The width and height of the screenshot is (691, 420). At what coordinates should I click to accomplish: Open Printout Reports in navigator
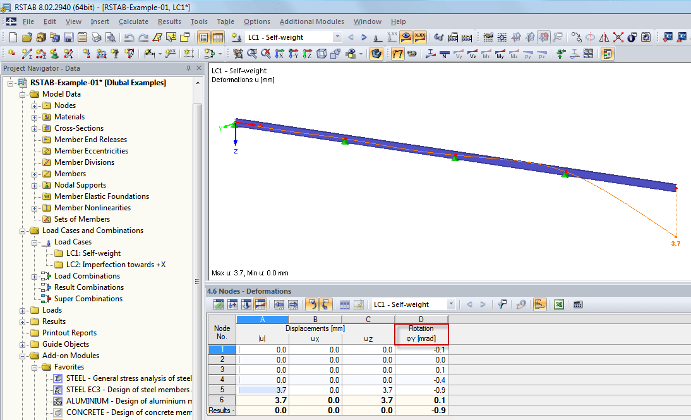(69, 333)
